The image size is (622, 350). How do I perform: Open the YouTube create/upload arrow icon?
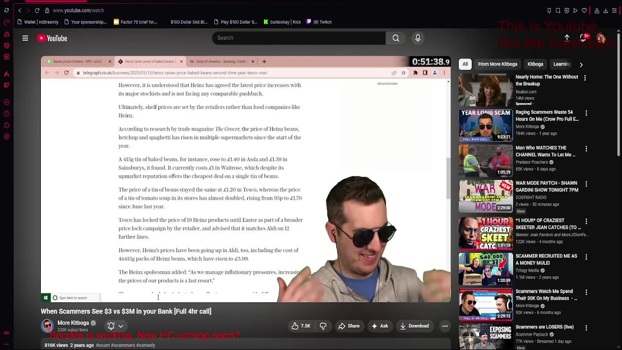[567, 38]
